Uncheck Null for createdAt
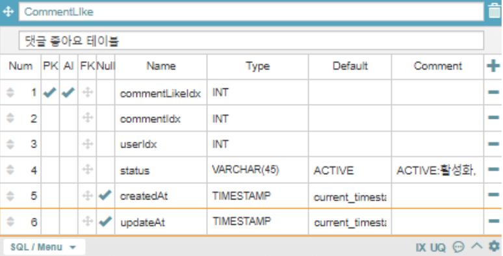This screenshot has width=503, height=256. (x=105, y=195)
